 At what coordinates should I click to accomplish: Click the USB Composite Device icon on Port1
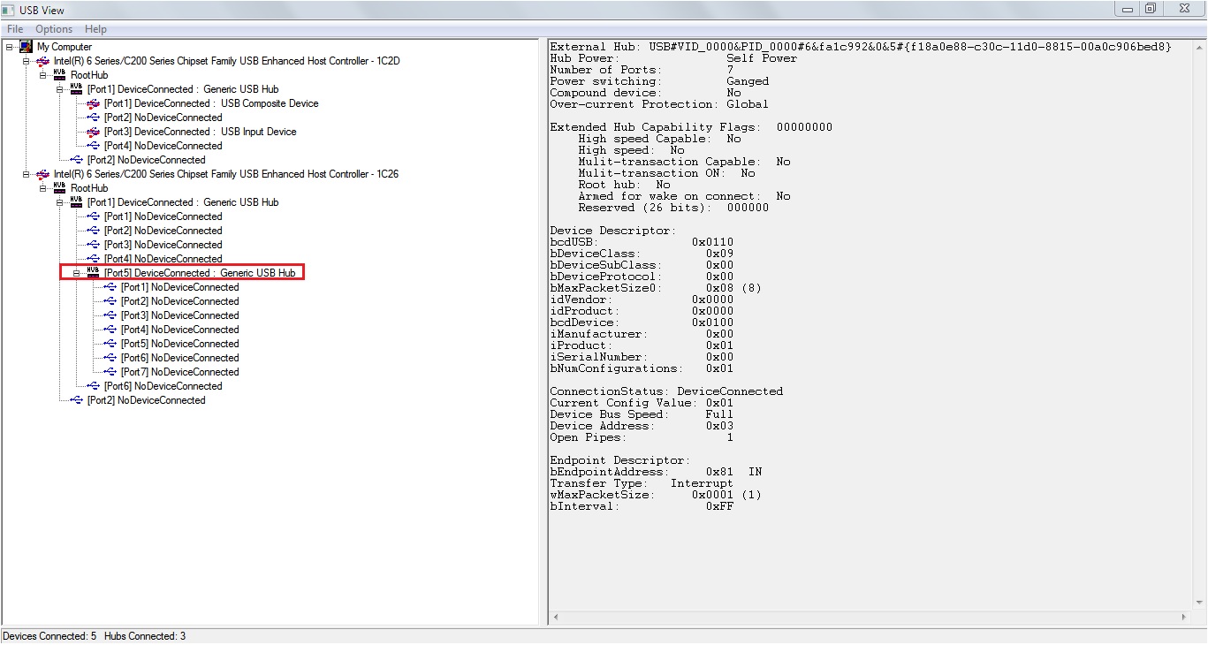click(91, 102)
